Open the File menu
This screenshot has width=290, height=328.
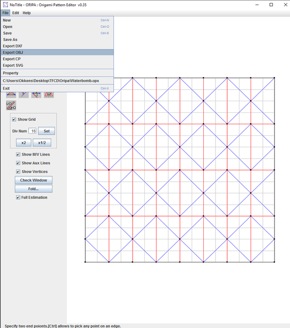tap(6, 13)
